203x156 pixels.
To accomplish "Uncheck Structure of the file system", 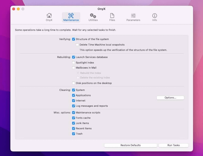I will 74,39.
